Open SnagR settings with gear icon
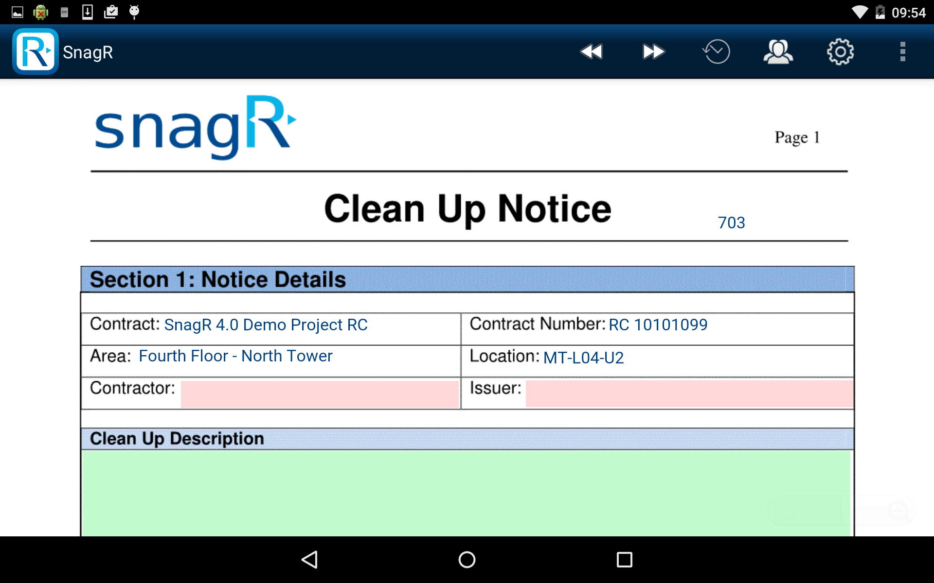The width and height of the screenshot is (934, 583). [x=841, y=51]
